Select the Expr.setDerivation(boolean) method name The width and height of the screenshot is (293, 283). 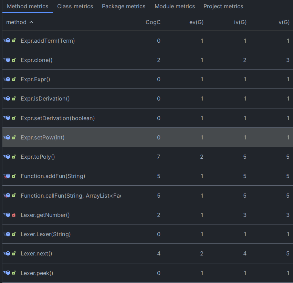pos(58,118)
